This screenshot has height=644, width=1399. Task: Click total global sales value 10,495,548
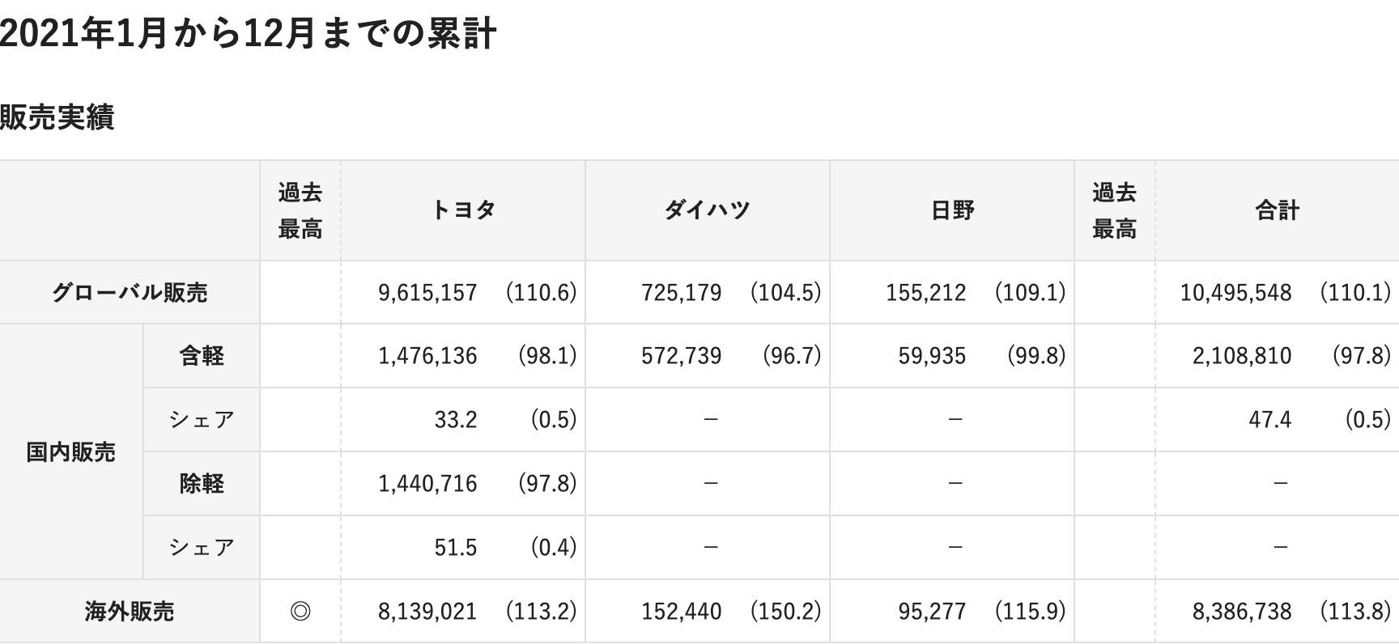point(1235,292)
